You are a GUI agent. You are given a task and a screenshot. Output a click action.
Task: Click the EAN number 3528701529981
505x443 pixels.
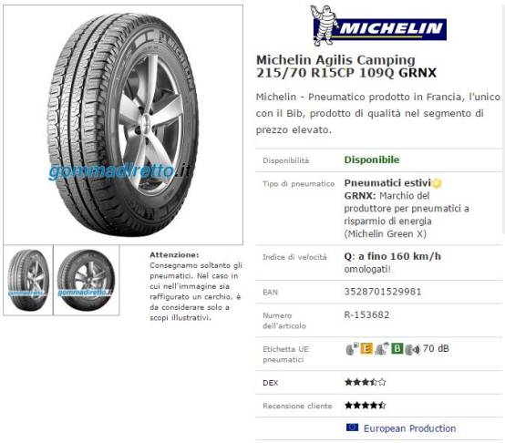383,292
